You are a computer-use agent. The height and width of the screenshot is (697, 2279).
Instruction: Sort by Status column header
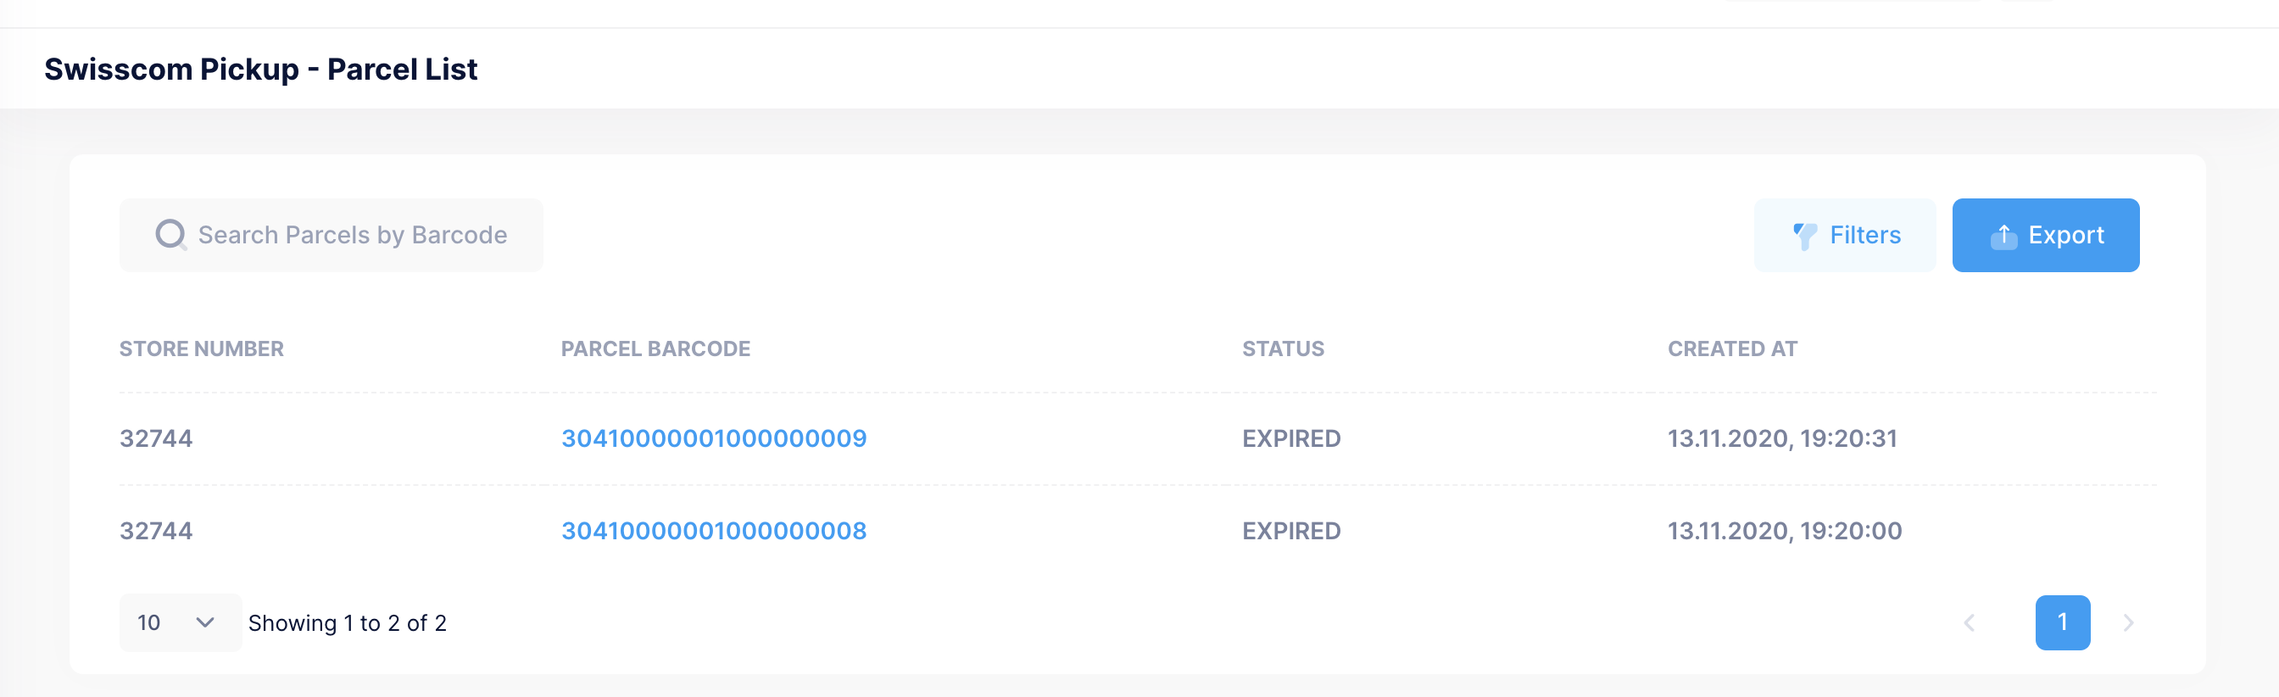1283,349
